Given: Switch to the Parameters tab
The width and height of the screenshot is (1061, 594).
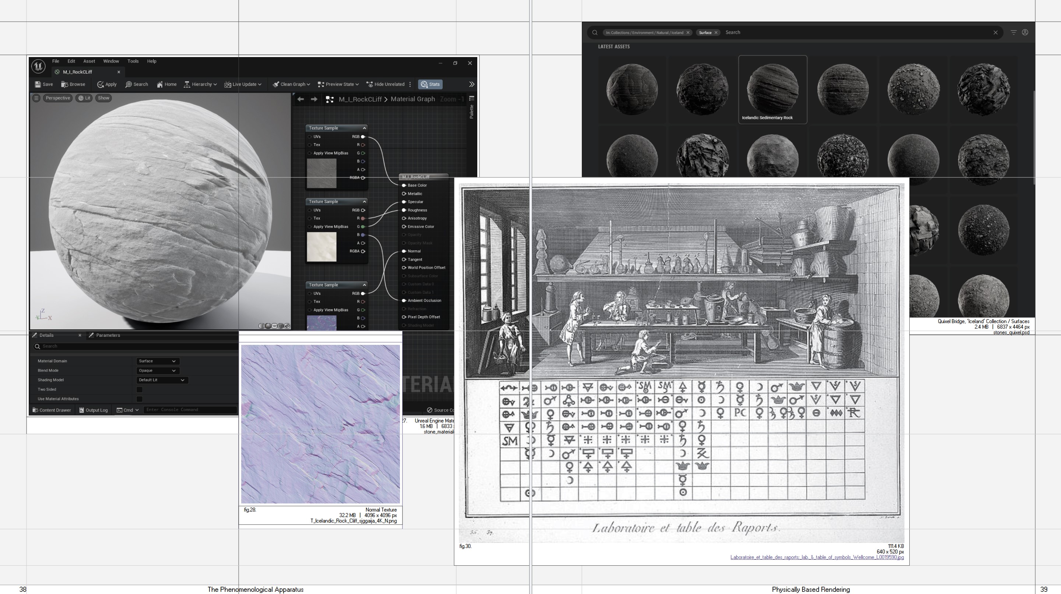Looking at the screenshot, I should tap(108, 335).
